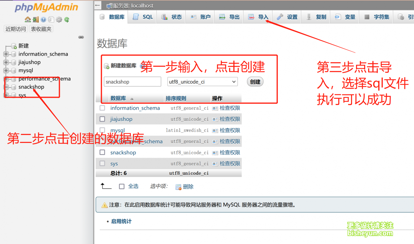Click the 近期访问 recent button
Screen dimensions: 414x244
16,29
